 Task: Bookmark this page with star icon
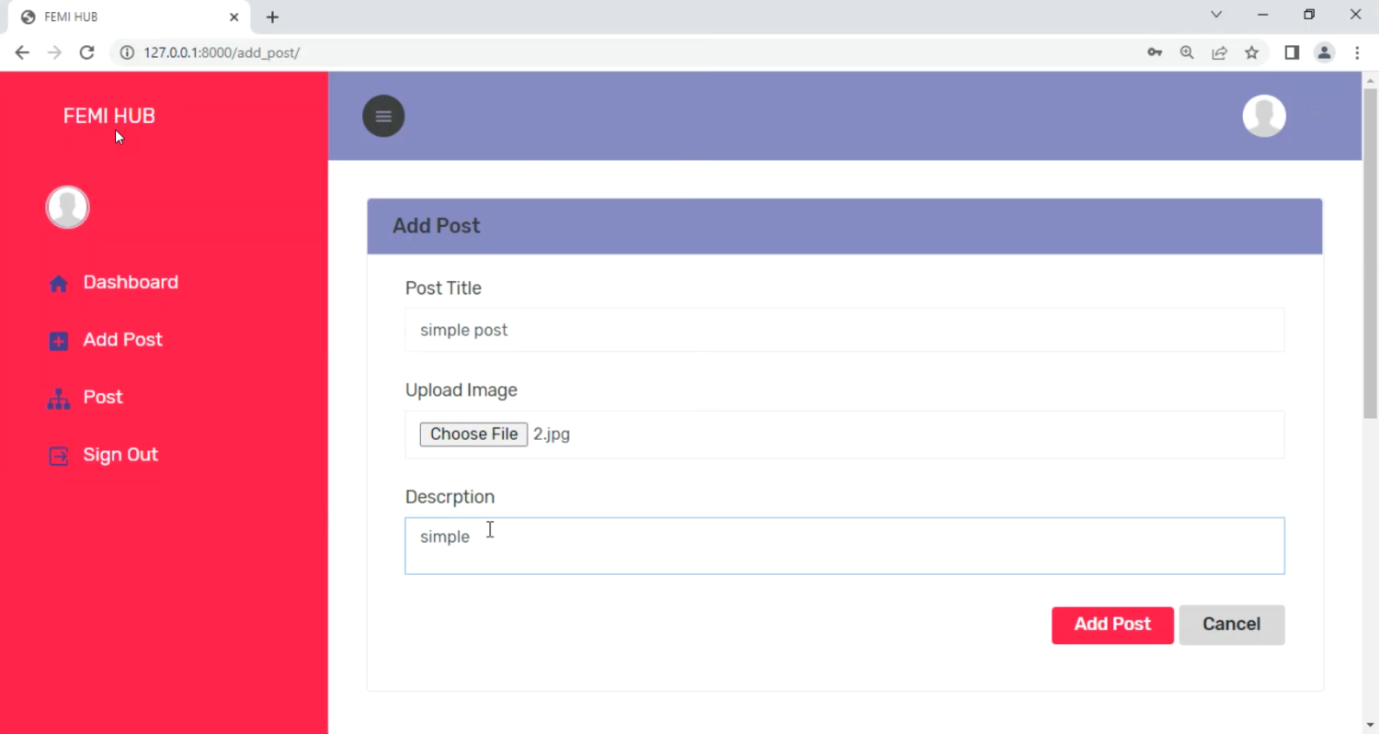1251,52
